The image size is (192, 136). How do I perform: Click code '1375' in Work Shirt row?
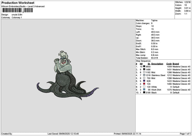[x=169, y=90]
